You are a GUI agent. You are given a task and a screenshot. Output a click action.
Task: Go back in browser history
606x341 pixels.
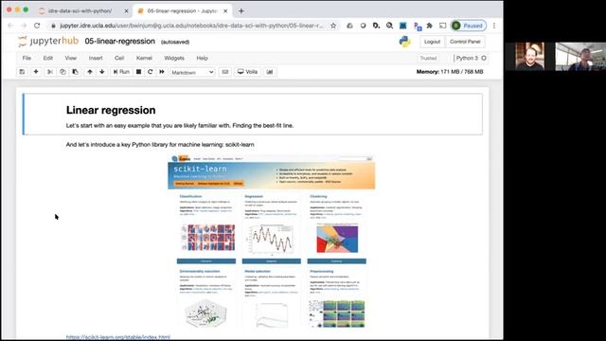[x=10, y=26]
